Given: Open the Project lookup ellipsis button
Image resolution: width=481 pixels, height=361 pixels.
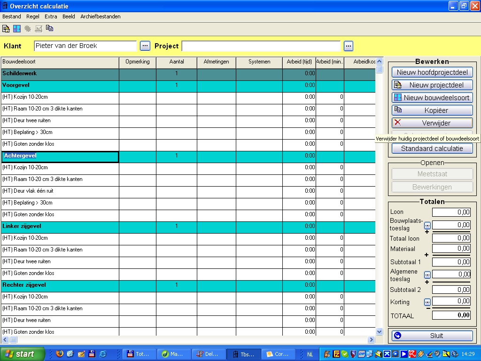Looking at the screenshot, I should [349, 46].
